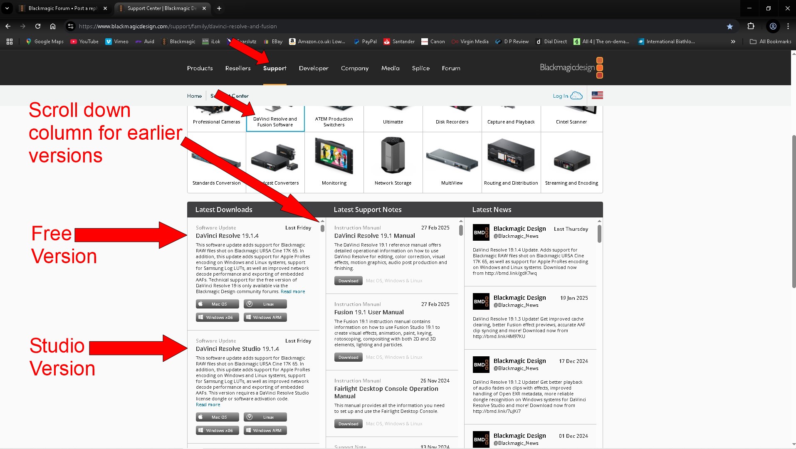Open Vimeo bookmark
This screenshot has height=449, width=796.
[x=117, y=42]
